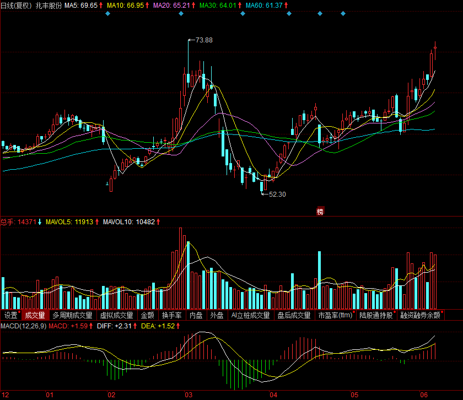Click the 01 month label on date axis
This screenshot has height=400, width=463.
[50, 394]
